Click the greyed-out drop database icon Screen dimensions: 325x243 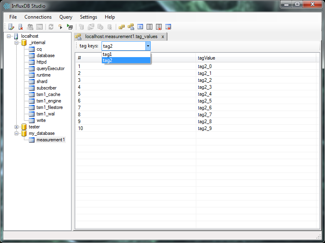(x=110, y=27)
